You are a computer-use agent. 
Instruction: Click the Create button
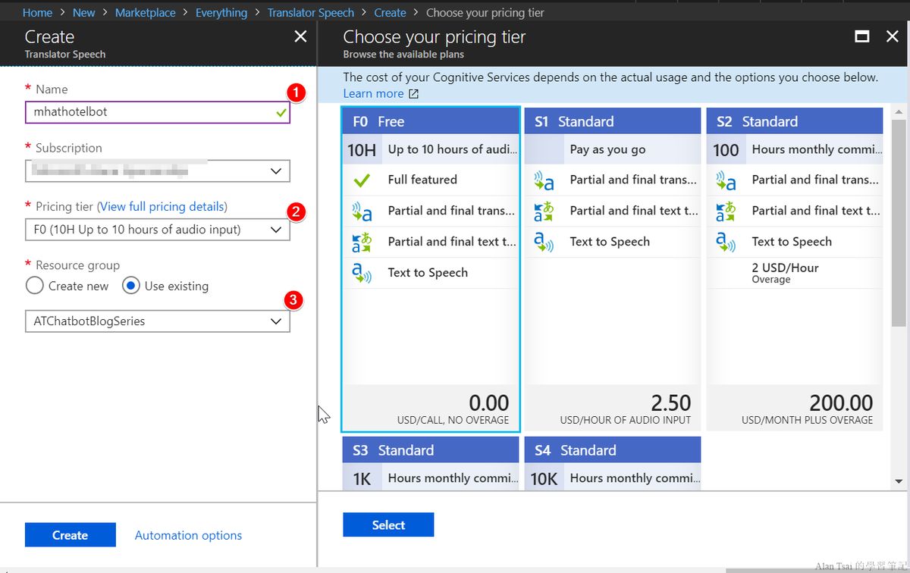[x=70, y=535]
